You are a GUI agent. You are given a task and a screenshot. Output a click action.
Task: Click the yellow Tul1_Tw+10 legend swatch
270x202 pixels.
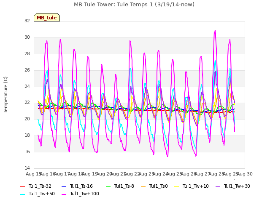[x=177, y=187]
